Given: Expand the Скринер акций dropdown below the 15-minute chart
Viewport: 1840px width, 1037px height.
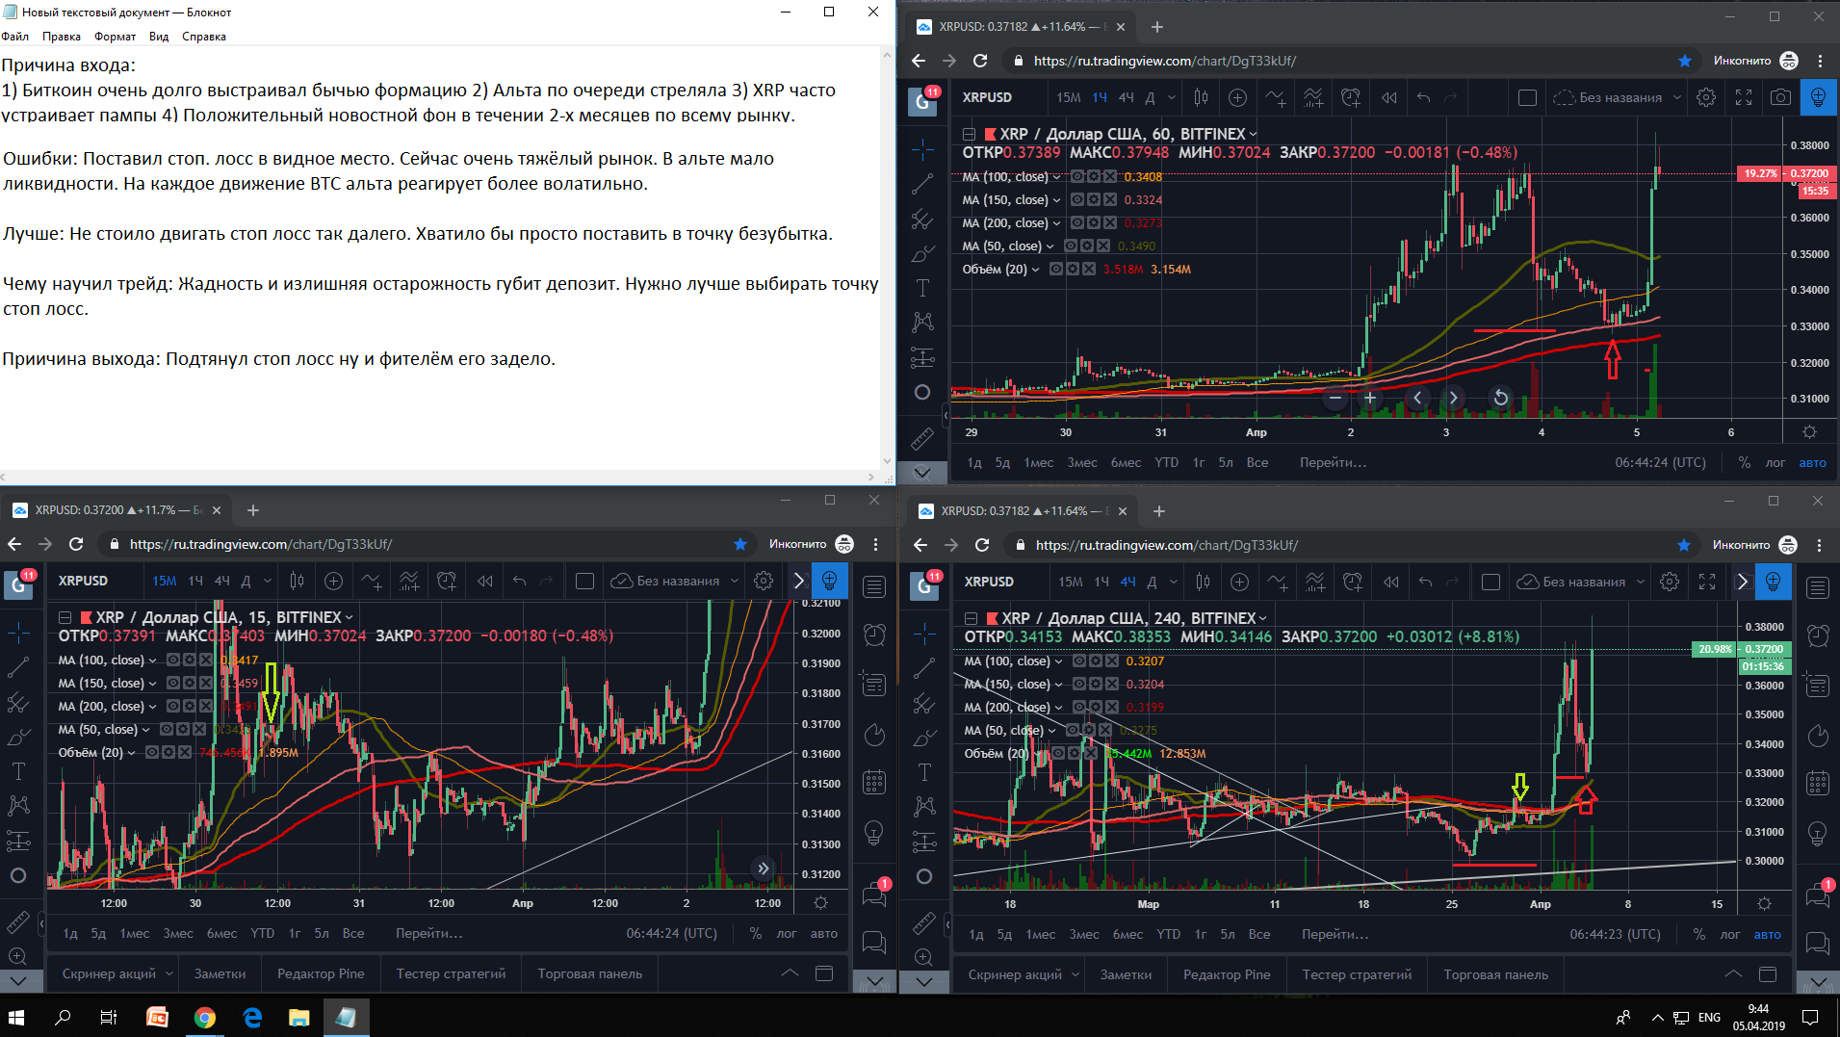Looking at the screenshot, I should tap(169, 973).
